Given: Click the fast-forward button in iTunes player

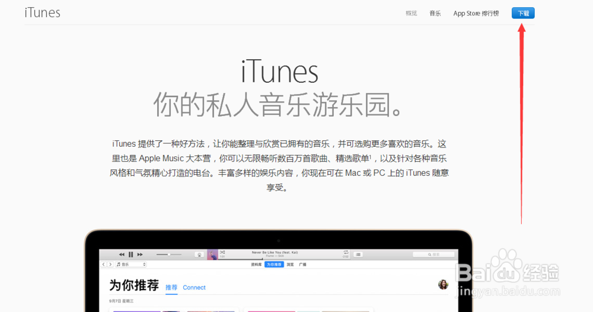Looking at the screenshot, I should tap(140, 255).
